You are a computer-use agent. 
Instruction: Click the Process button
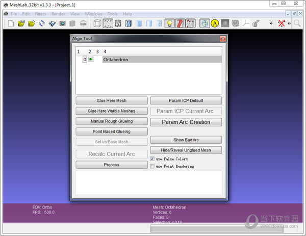click(x=112, y=165)
